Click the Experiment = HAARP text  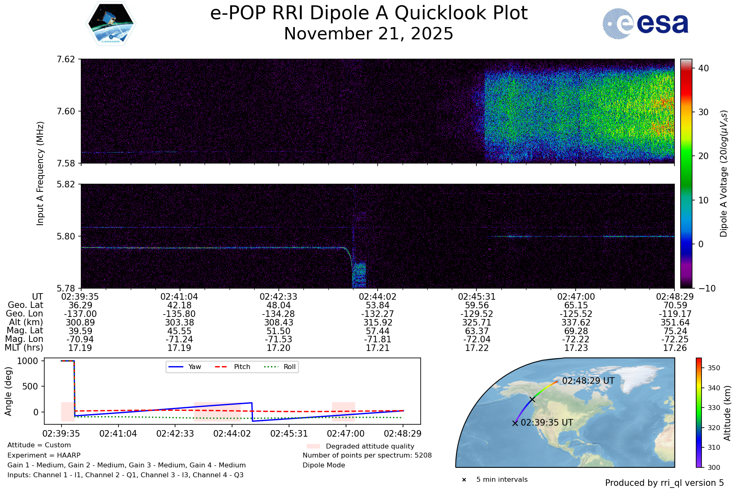point(44,456)
